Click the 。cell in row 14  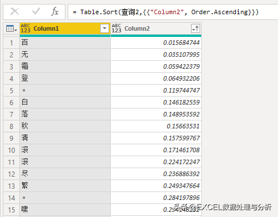(x=65, y=198)
